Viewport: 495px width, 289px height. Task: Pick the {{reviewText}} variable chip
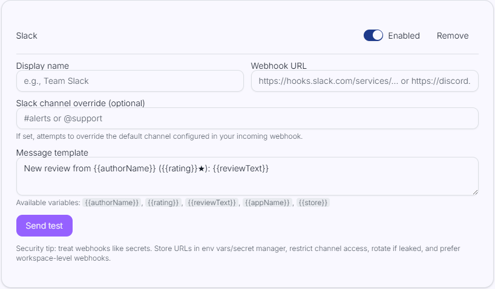(x=212, y=203)
